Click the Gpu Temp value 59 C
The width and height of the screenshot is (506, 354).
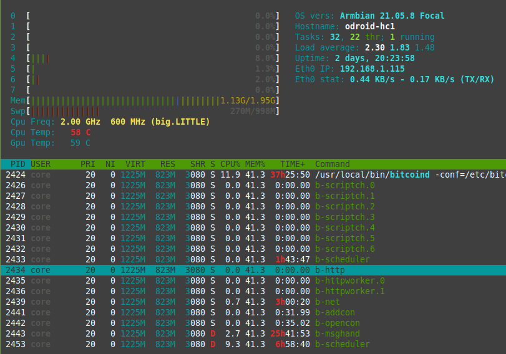tap(80, 143)
